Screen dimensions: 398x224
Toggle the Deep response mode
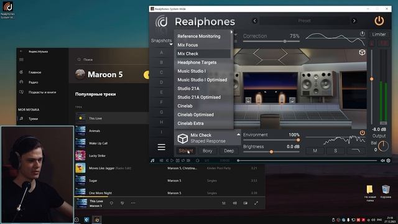pyautogui.click(x=229, y=151)
